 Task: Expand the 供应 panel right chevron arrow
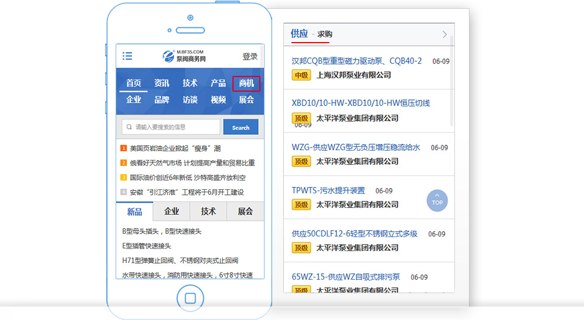[x=444, y=34]
